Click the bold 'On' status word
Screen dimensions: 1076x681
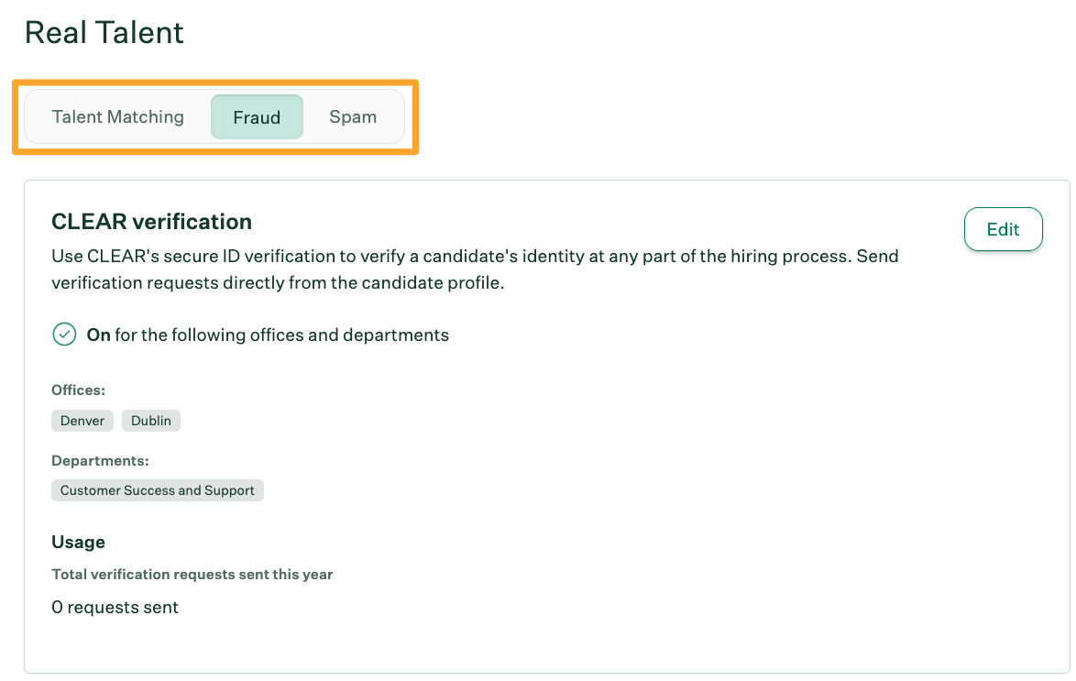98,335
